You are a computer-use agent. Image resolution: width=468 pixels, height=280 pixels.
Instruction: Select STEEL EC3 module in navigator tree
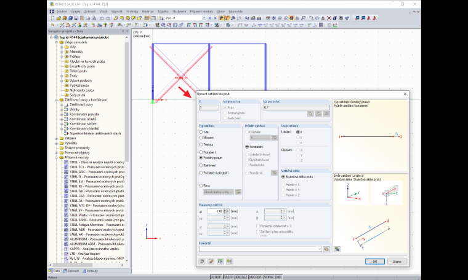tap(97, 167)
